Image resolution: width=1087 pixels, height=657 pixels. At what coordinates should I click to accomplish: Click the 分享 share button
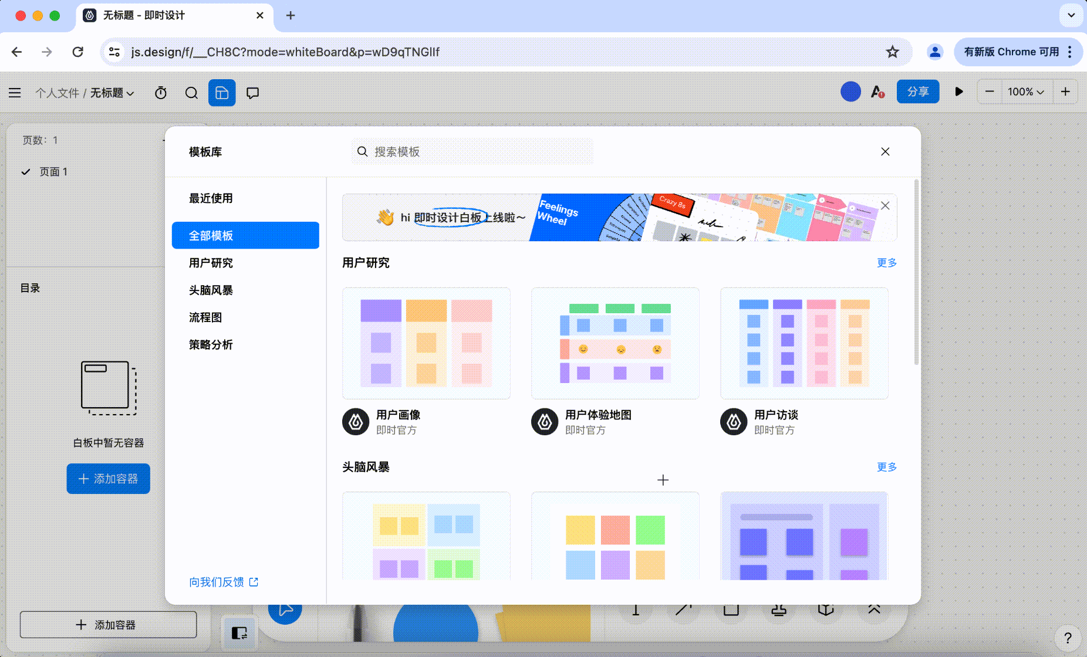[x=918, y=92]
